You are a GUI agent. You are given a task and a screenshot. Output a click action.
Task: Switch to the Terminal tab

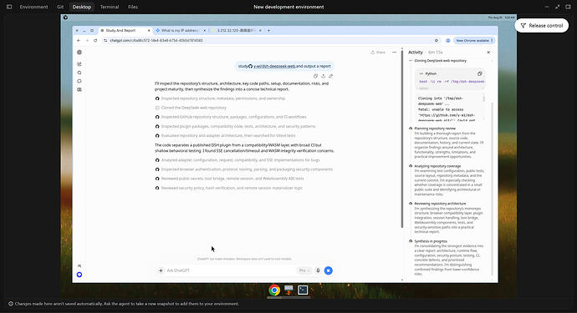coord(110,7)
